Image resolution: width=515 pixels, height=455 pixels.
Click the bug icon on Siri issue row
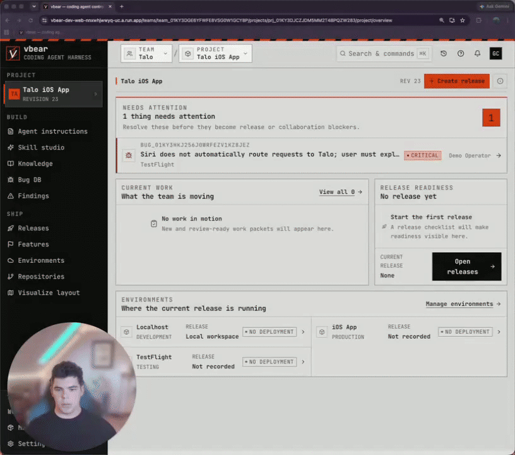(129, 155)
